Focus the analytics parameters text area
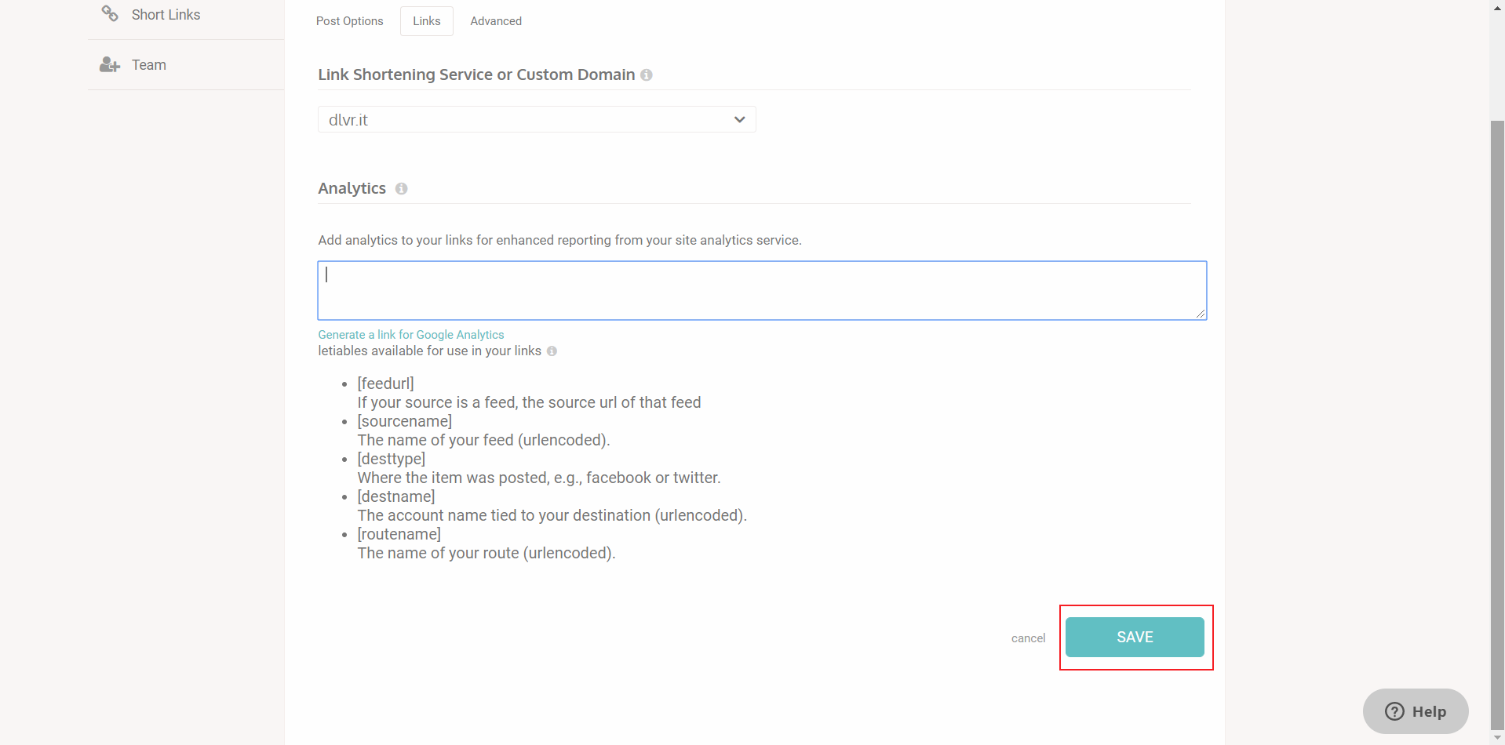 pos(762,290)
